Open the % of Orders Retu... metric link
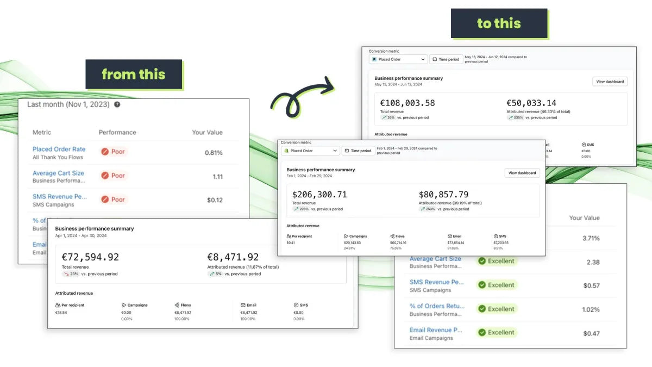The image size is (652, 367). pyautogui.click(x=437, y=306)
